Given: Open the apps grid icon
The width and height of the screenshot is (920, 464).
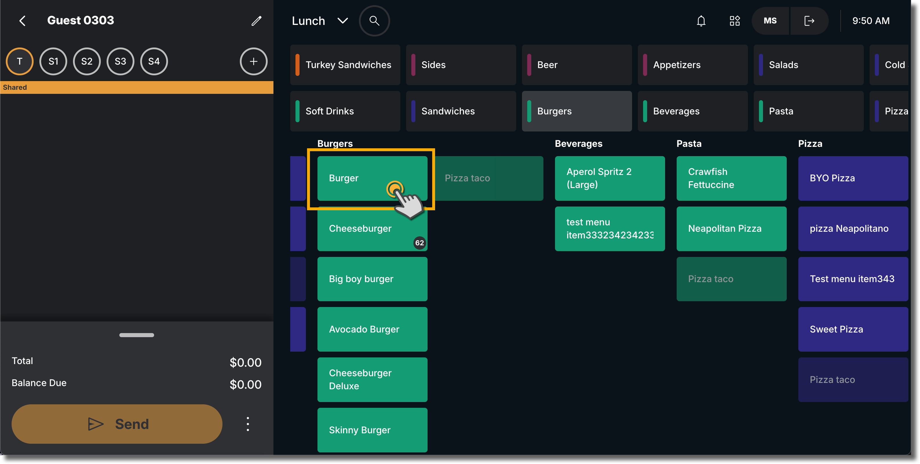Looking at the screenshot, I should click(x=735, y=21).
